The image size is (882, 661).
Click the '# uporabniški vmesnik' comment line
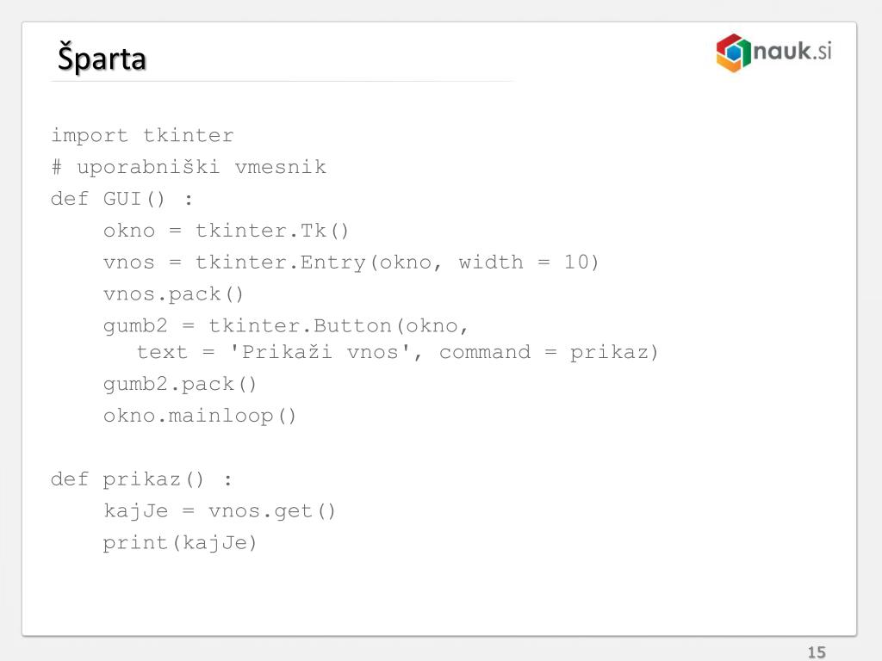click(x=189, y=167)
